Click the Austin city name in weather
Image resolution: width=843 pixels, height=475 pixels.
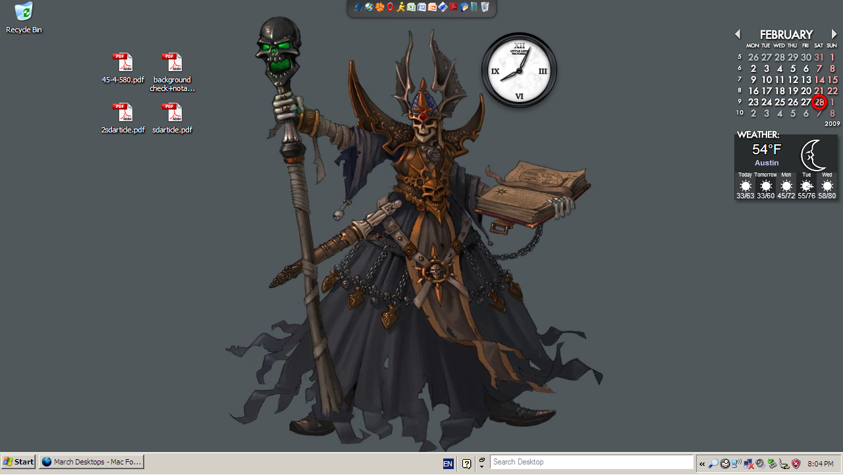pos(767,163)
